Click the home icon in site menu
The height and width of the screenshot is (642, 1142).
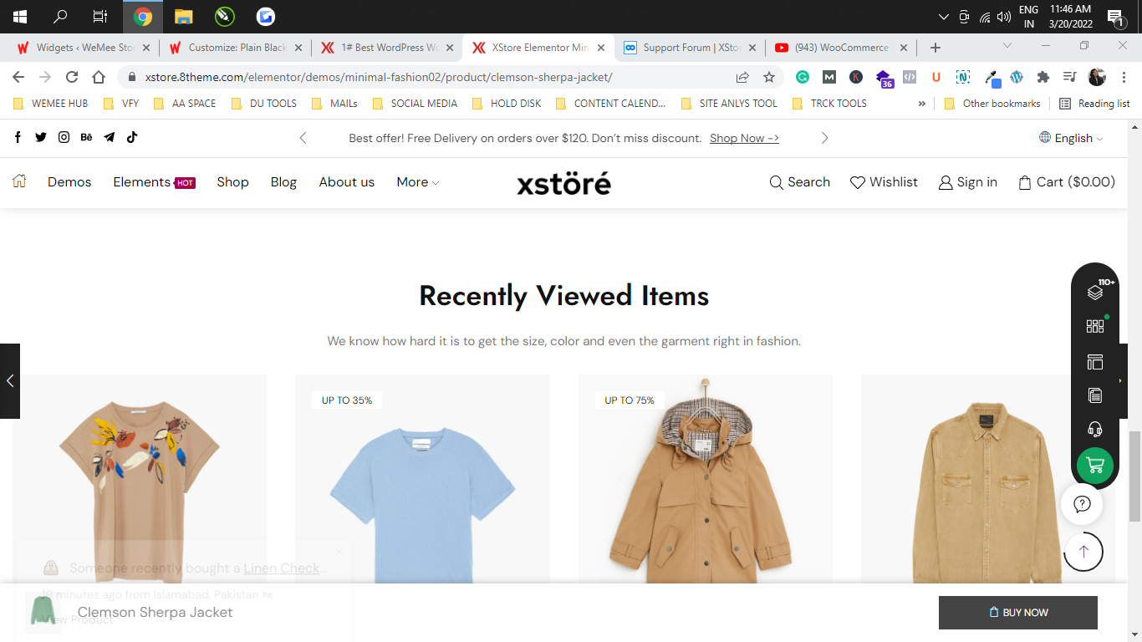19,181
